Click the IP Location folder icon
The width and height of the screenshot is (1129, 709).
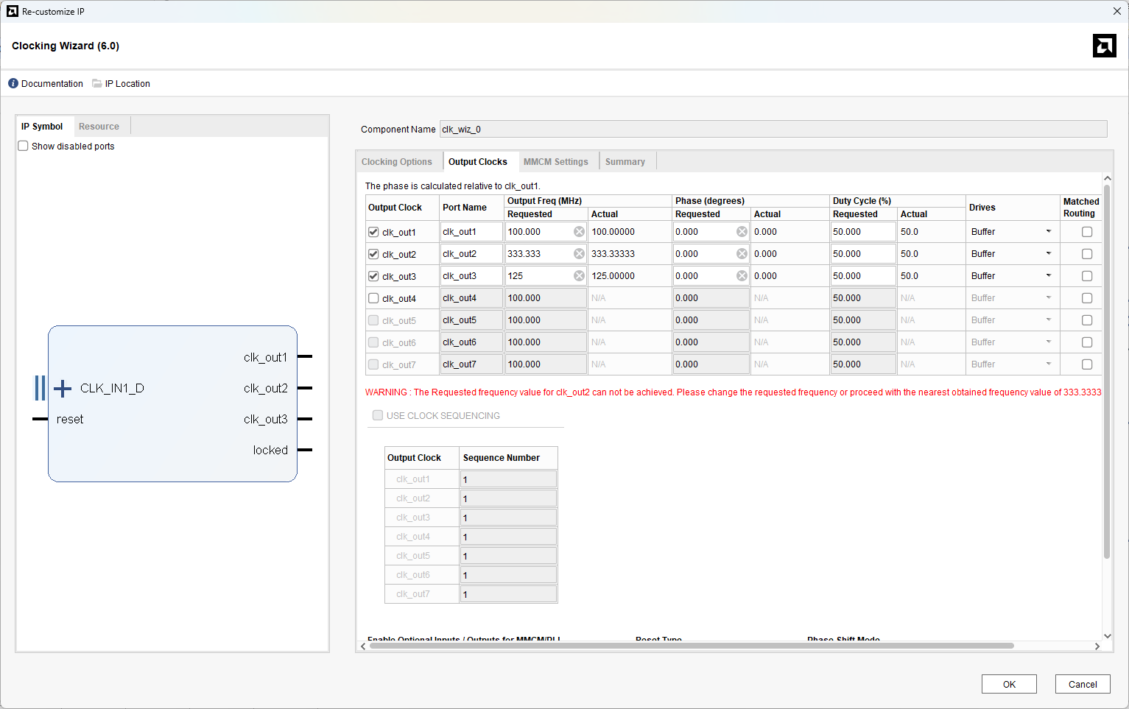click(x=97, y=83)
